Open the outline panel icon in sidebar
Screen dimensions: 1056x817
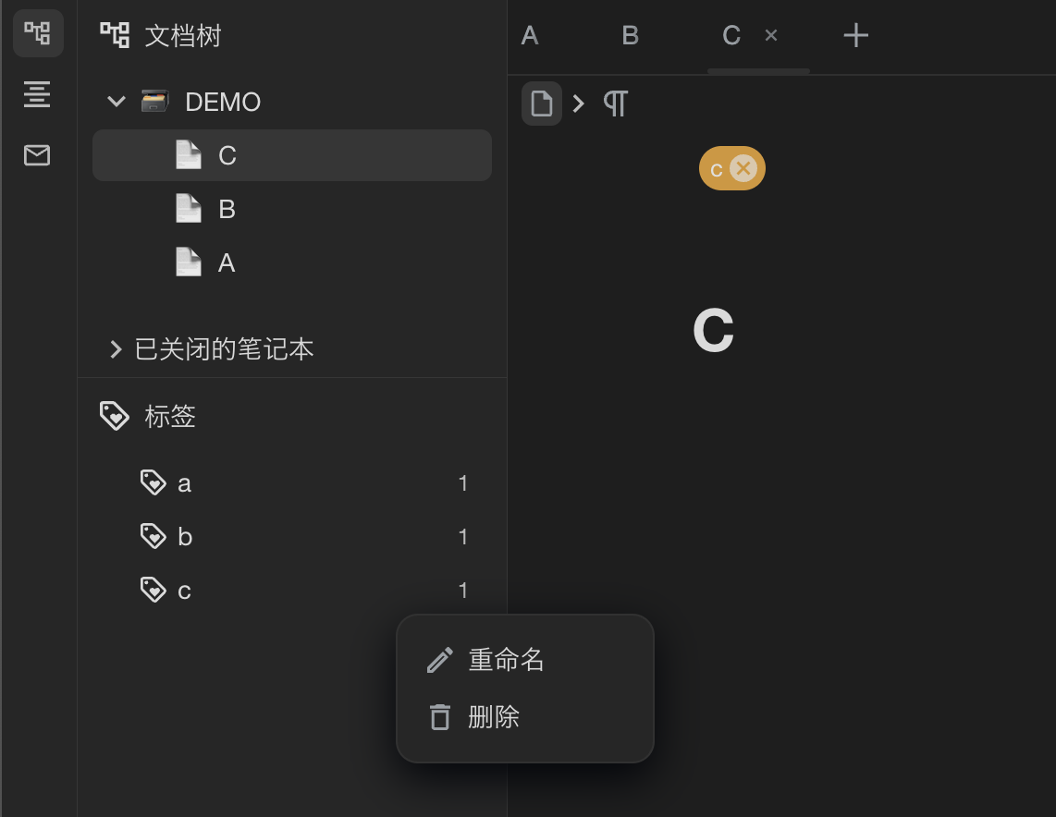[x=37, y=95]
